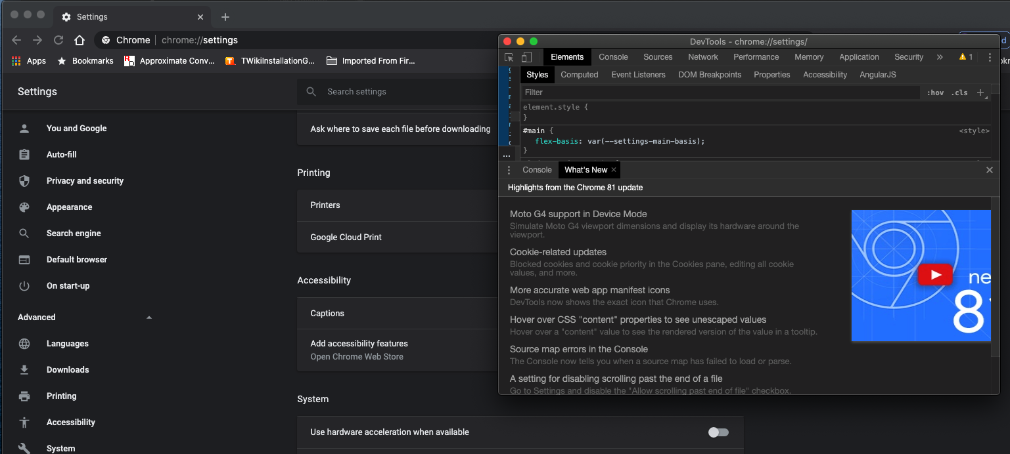Image resolution: width=1010 pixels, height=454 pixels.
Task: Activate the inspect element picker in DevTools
Action: pos(509,57)
